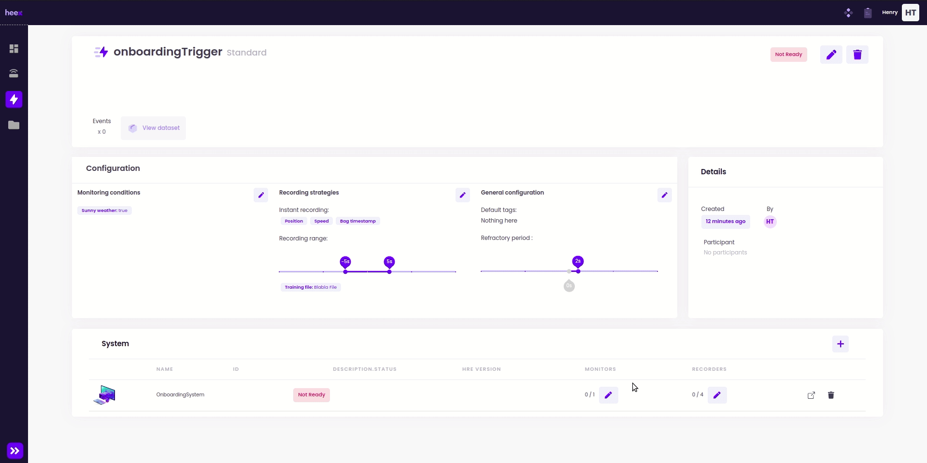Click the Speed recording tag

[x=321, y=221]
